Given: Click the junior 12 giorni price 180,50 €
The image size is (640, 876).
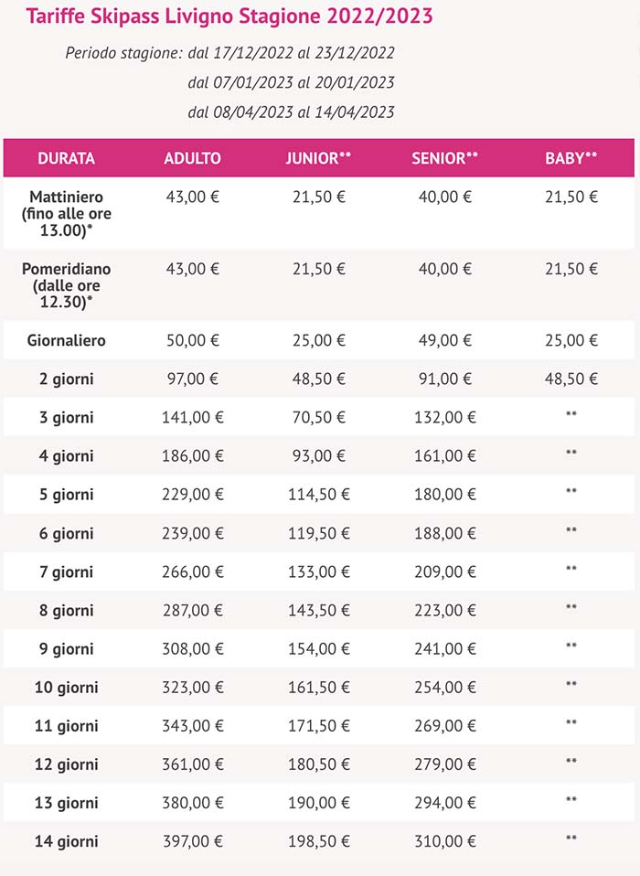Looking at the screenshot, I should pyautogui.click(x=318, y=764).
